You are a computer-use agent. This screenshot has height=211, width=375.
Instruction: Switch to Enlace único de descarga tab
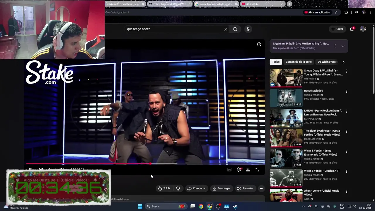pyautogui.click(x=170, y=4)
